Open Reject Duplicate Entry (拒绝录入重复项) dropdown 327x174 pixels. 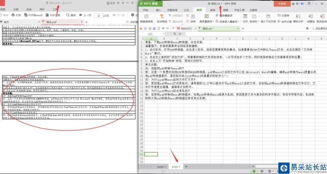coord(227,21)
